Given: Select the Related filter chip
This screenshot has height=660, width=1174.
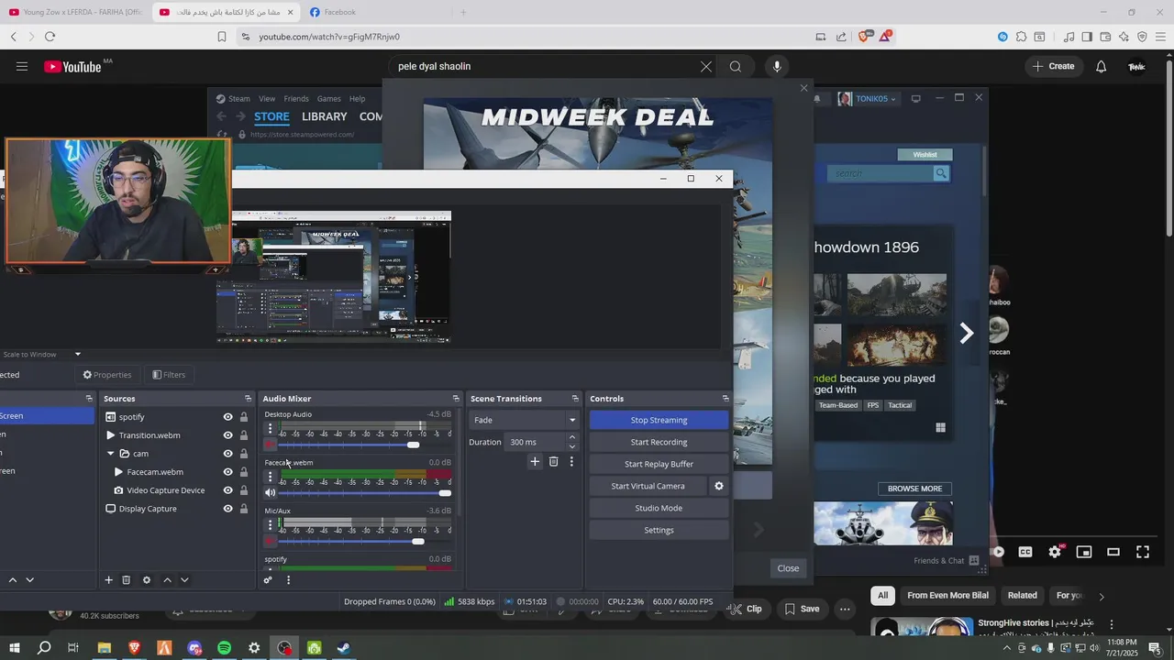Looking at the screenshot, I should (x=1023, y=596).
